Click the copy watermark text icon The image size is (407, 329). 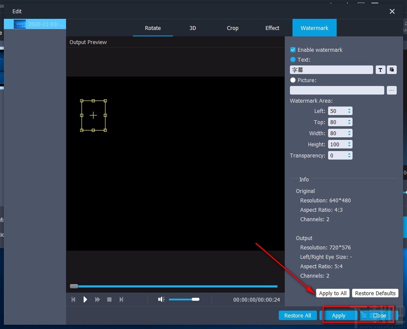pyautogui.click(x=391, y=69)
